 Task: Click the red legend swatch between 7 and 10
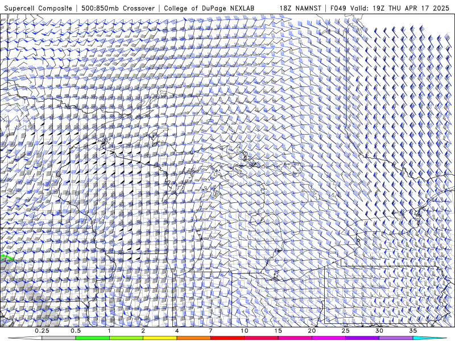click(x=227, y=338)
